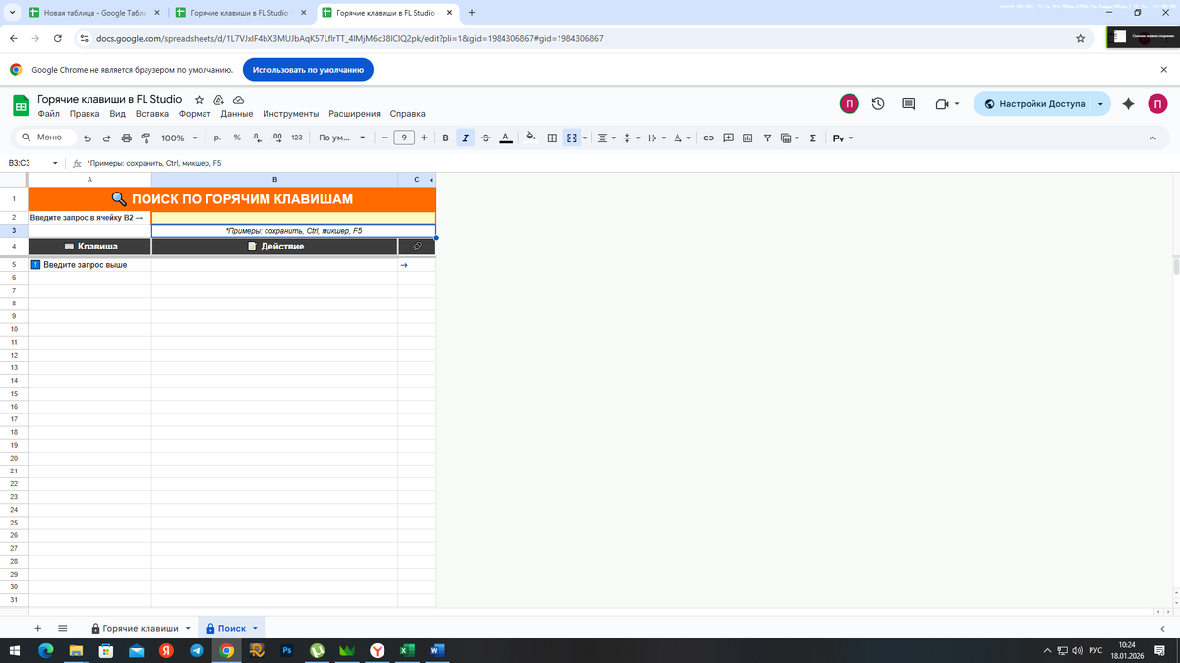Open the All sheets list icon

[63, 628]
